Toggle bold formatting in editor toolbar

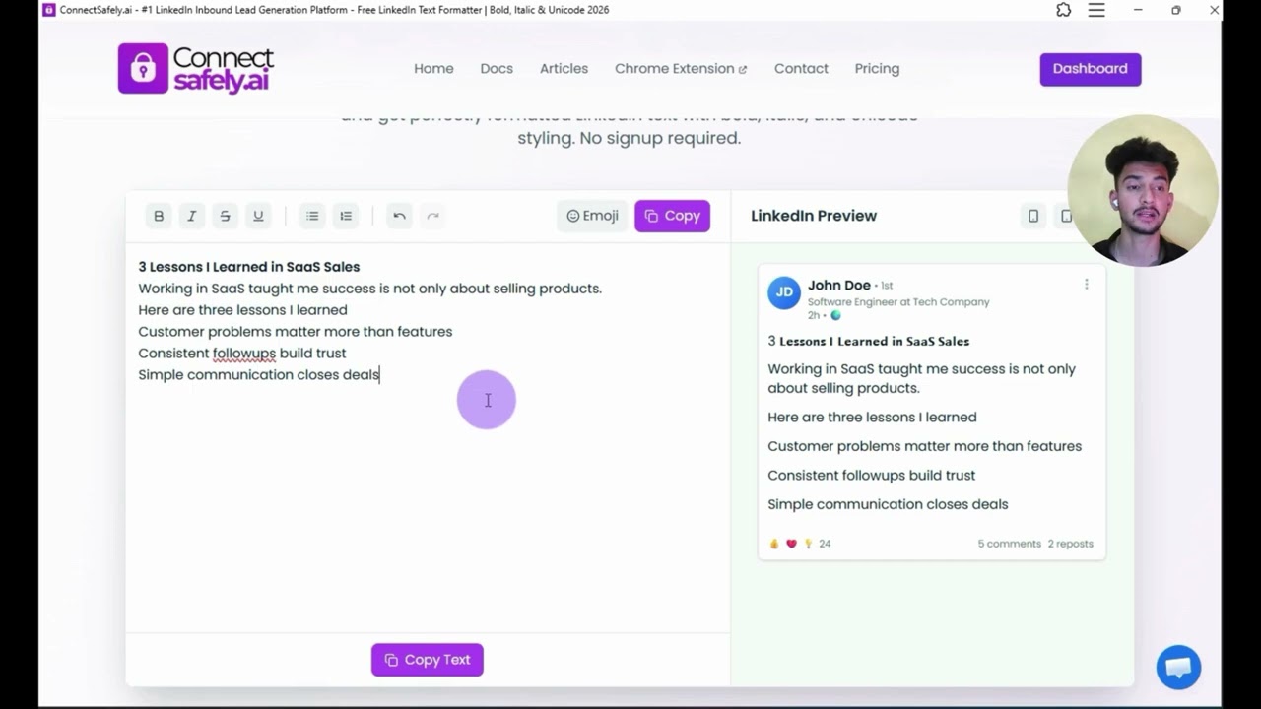159,216
